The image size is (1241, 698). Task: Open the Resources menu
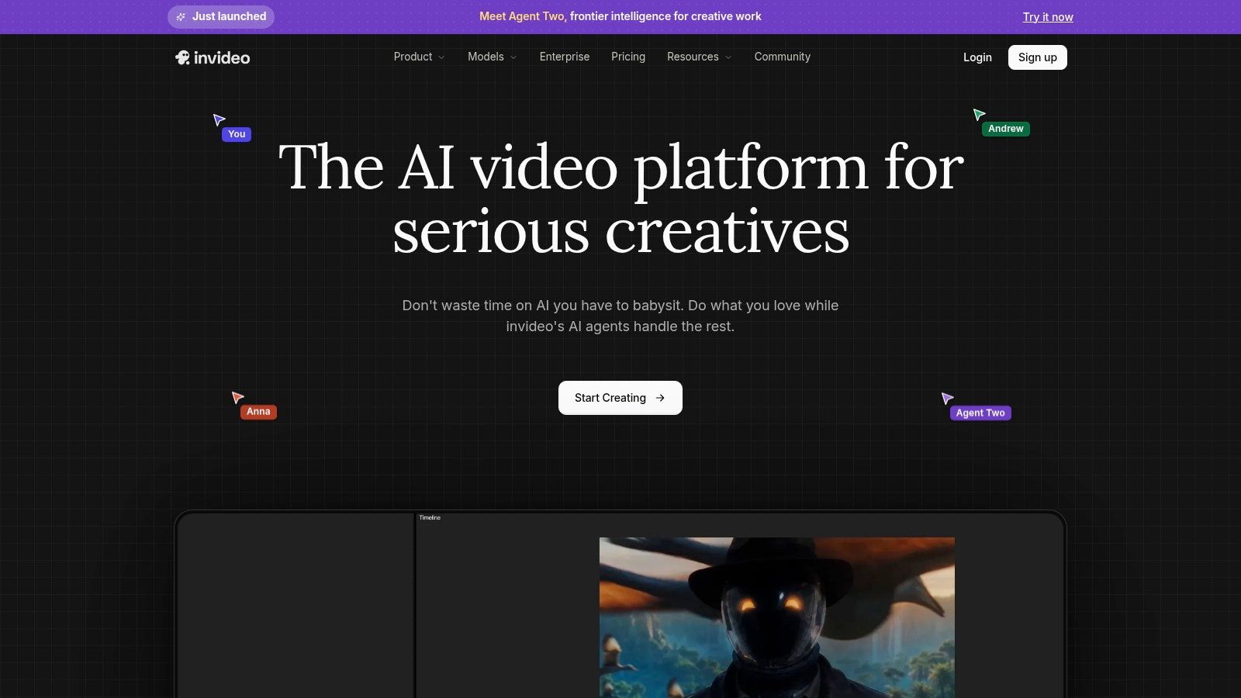(699, 57)
